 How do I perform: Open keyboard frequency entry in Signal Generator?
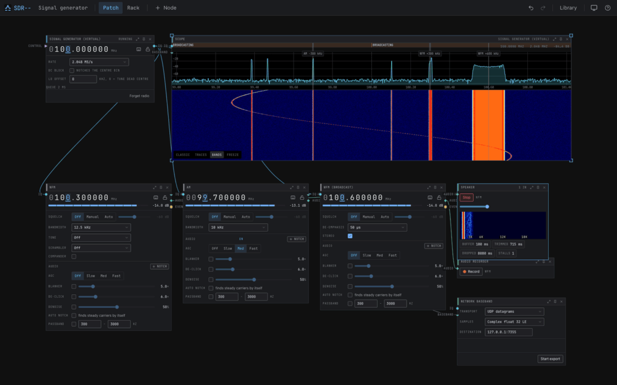pyautogui.click(x=139, y=49)
